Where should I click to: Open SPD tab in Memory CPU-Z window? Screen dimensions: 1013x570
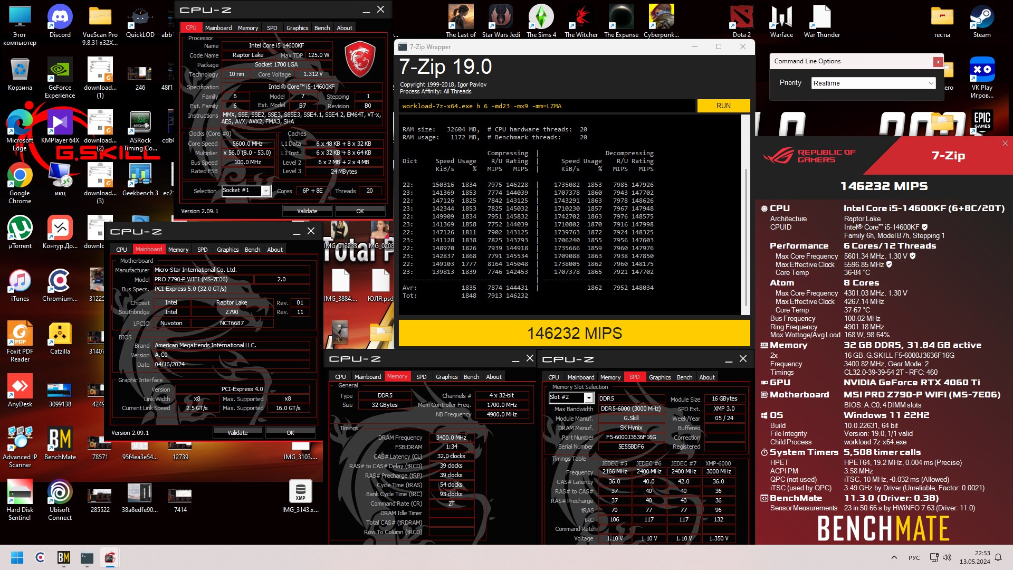(421, 377)
